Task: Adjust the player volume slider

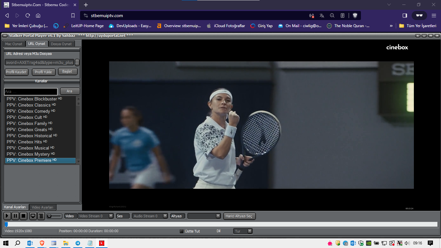Action: (54, 216)
